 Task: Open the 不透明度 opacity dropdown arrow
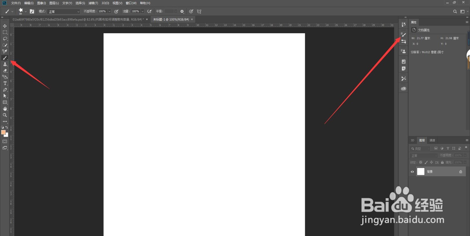[109, 11]
